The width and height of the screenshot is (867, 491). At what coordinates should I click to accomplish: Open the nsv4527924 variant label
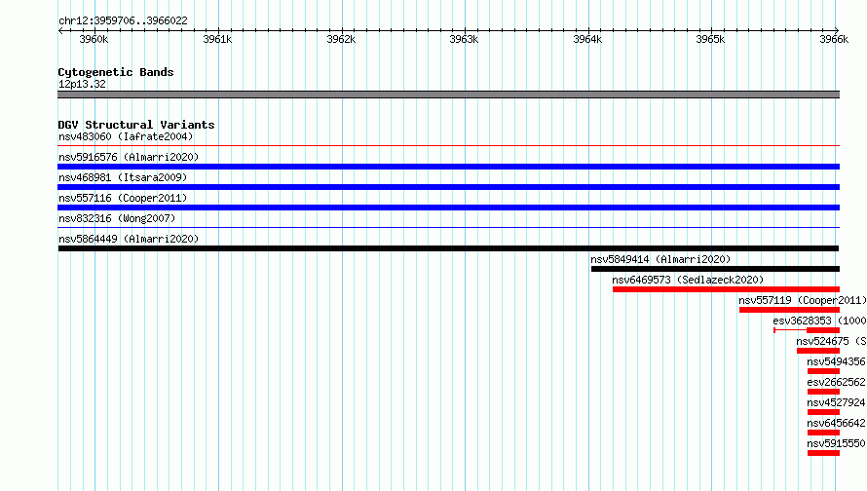click(836, 402)
